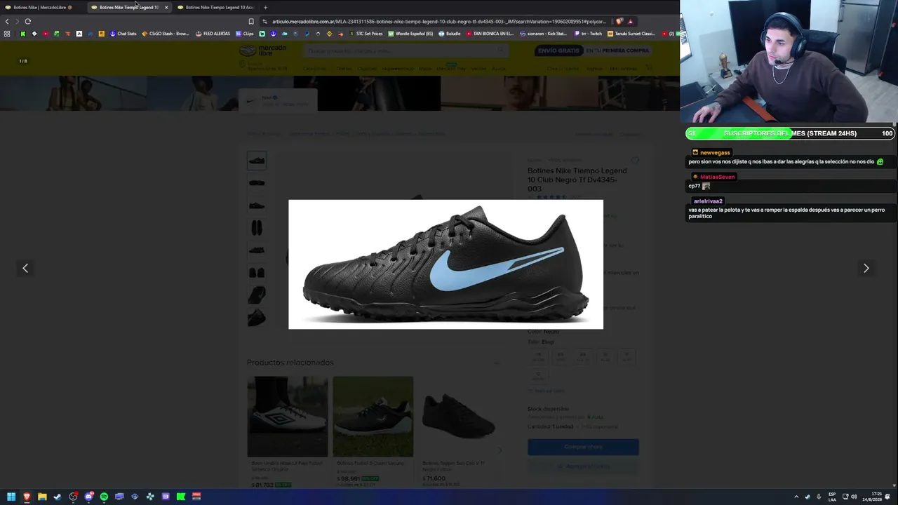Open the CS:GO Stash bookmark
The width and height of the screenshot is (898, 505).
tap(166, 34)
